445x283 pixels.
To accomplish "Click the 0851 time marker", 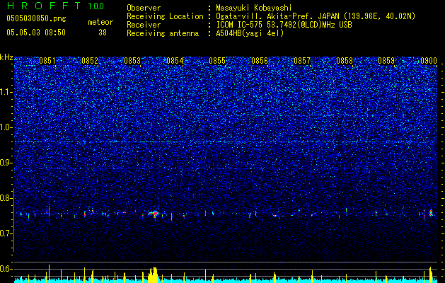I will pos(47,61).
